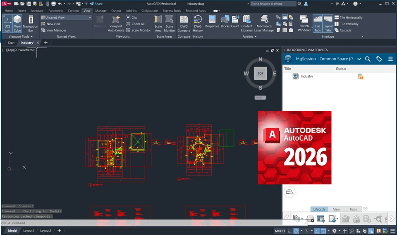
Task: Switch to the Layout1 tab
Action: point(29,231)
